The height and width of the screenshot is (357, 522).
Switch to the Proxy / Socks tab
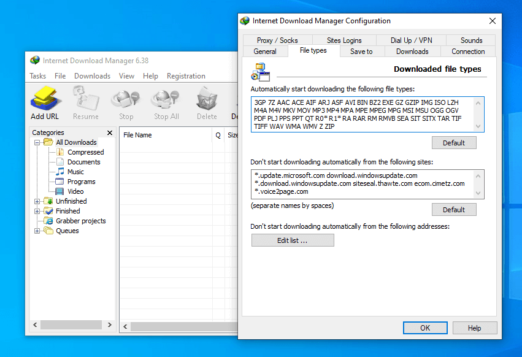pyautogui.click(x=277, y=40)
